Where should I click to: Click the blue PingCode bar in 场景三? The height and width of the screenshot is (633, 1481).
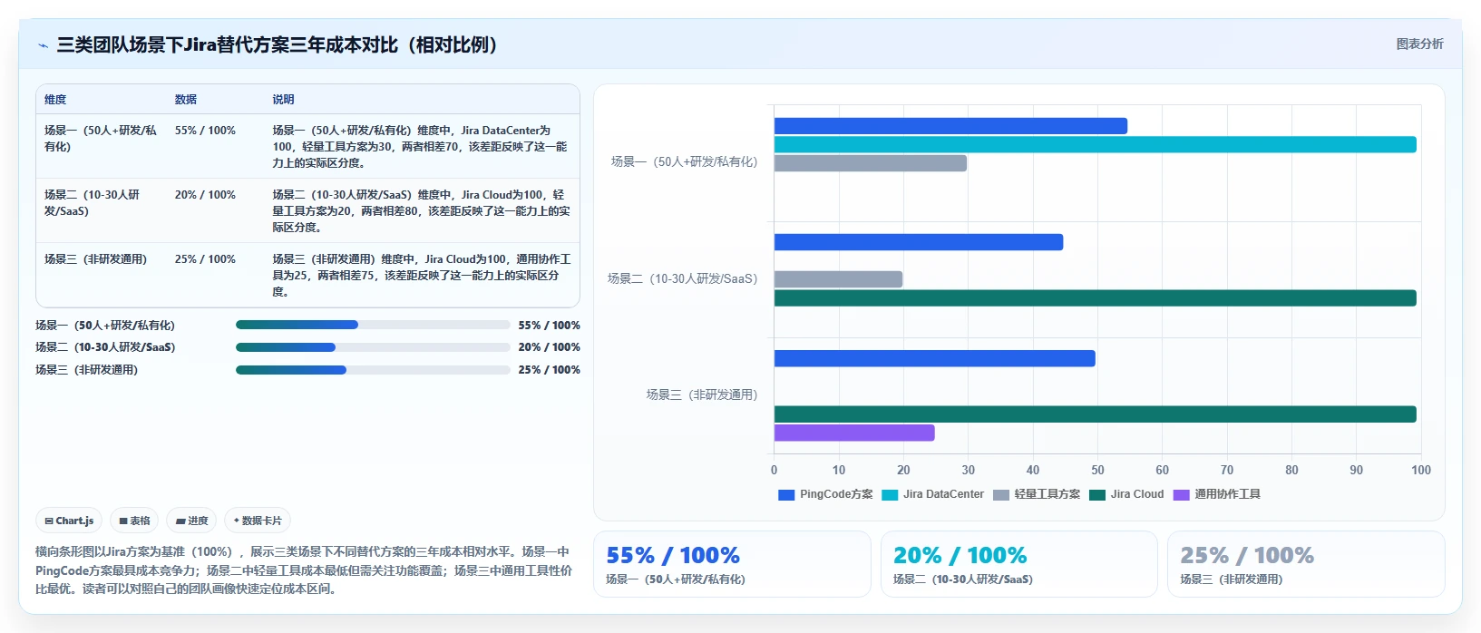(935, 358)
